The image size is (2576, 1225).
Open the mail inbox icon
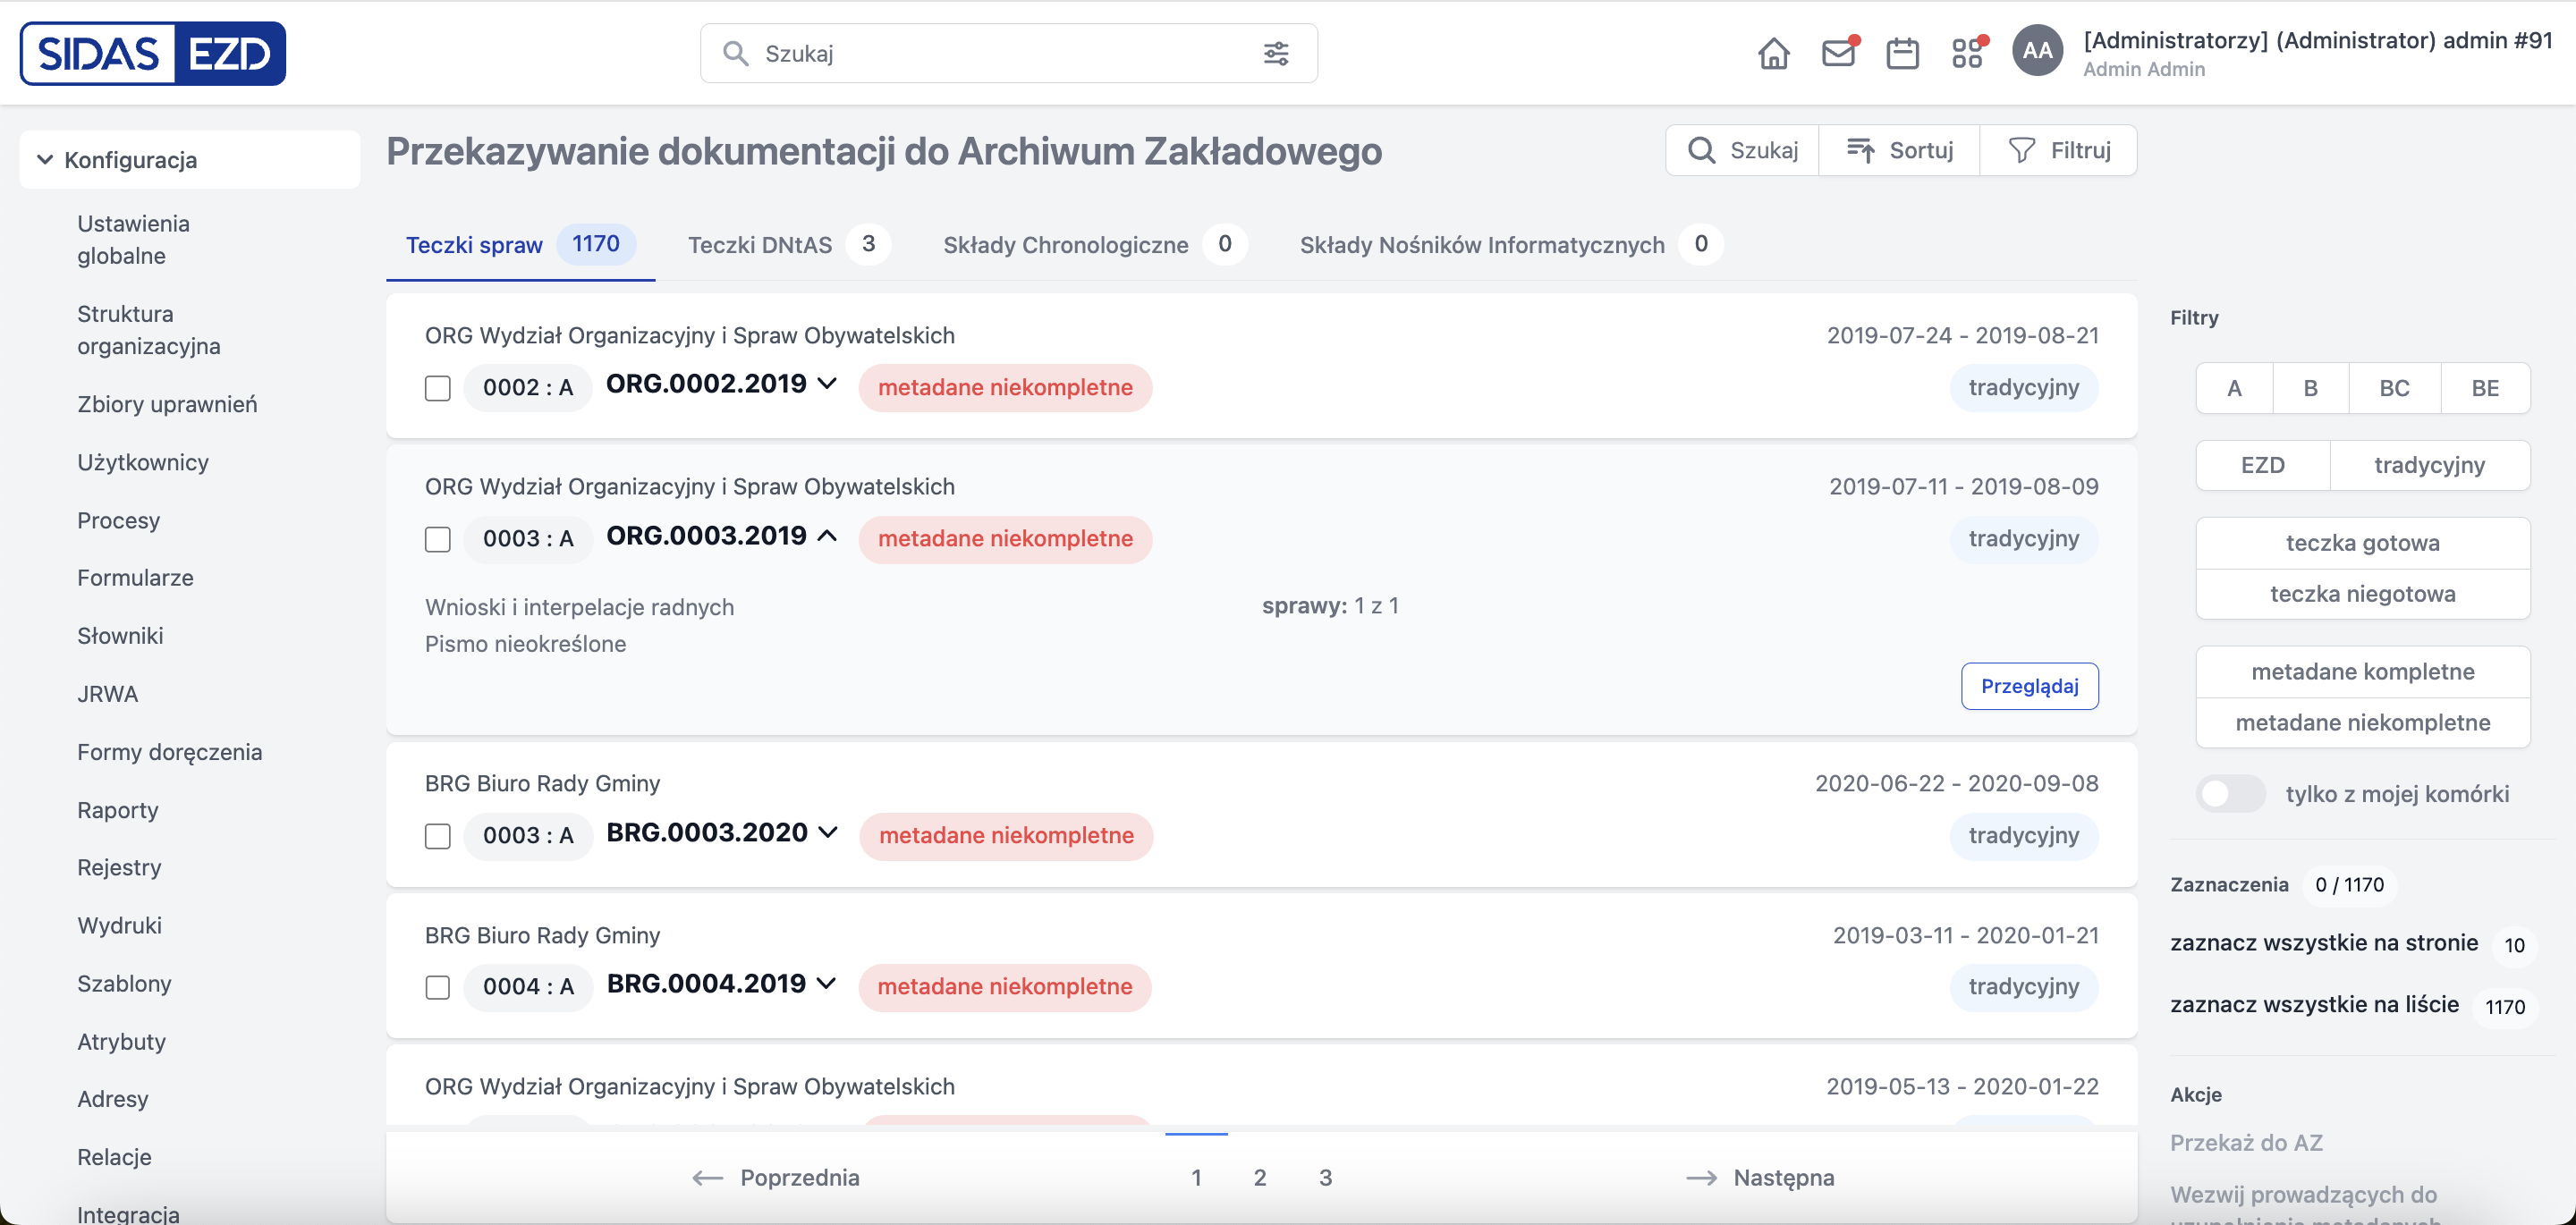click(x=1839, y=53)
